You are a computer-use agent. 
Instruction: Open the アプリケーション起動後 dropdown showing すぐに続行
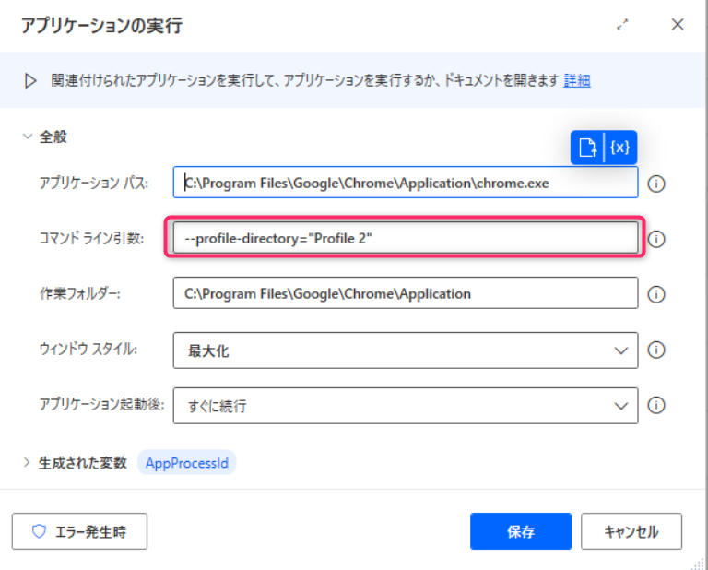(x=406, y=406)
